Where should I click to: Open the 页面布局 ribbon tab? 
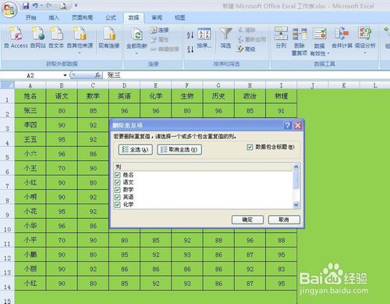[x=82, y=18]
